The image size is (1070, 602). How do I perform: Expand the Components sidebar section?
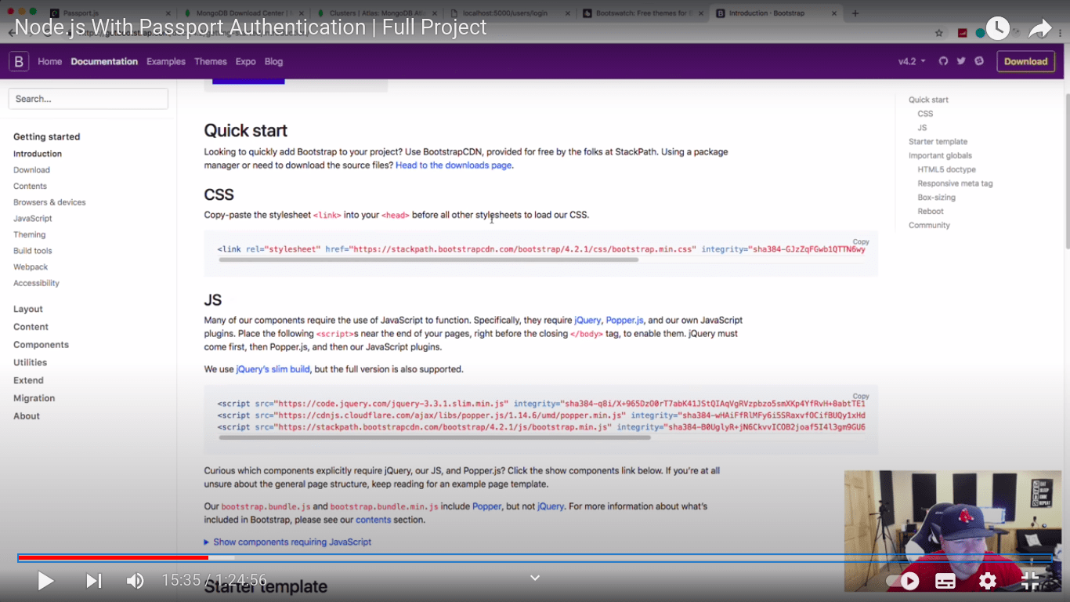tap(41, 345)
